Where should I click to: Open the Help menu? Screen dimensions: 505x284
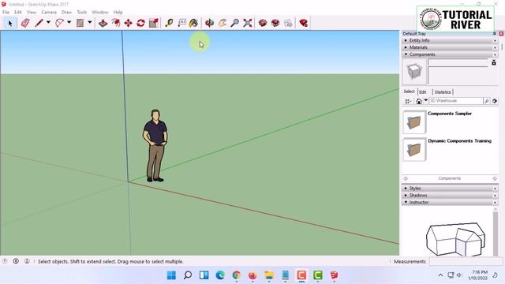[x=118, y=12]
